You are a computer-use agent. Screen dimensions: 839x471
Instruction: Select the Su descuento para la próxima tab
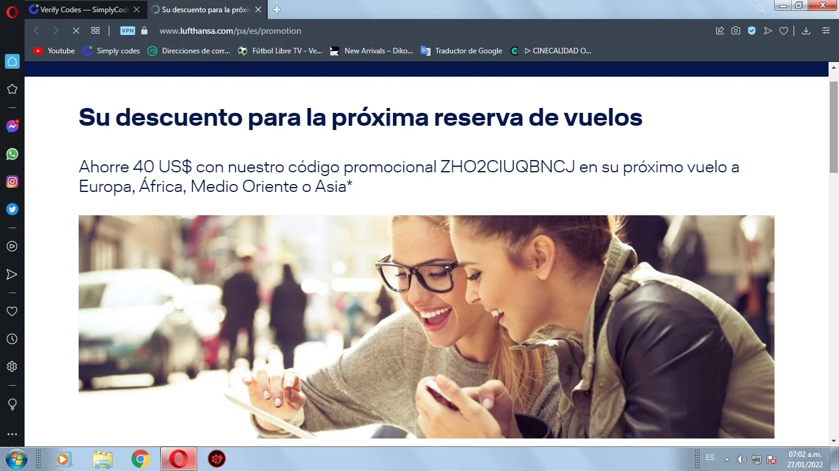pyautogui.click(x=206, y=9)
